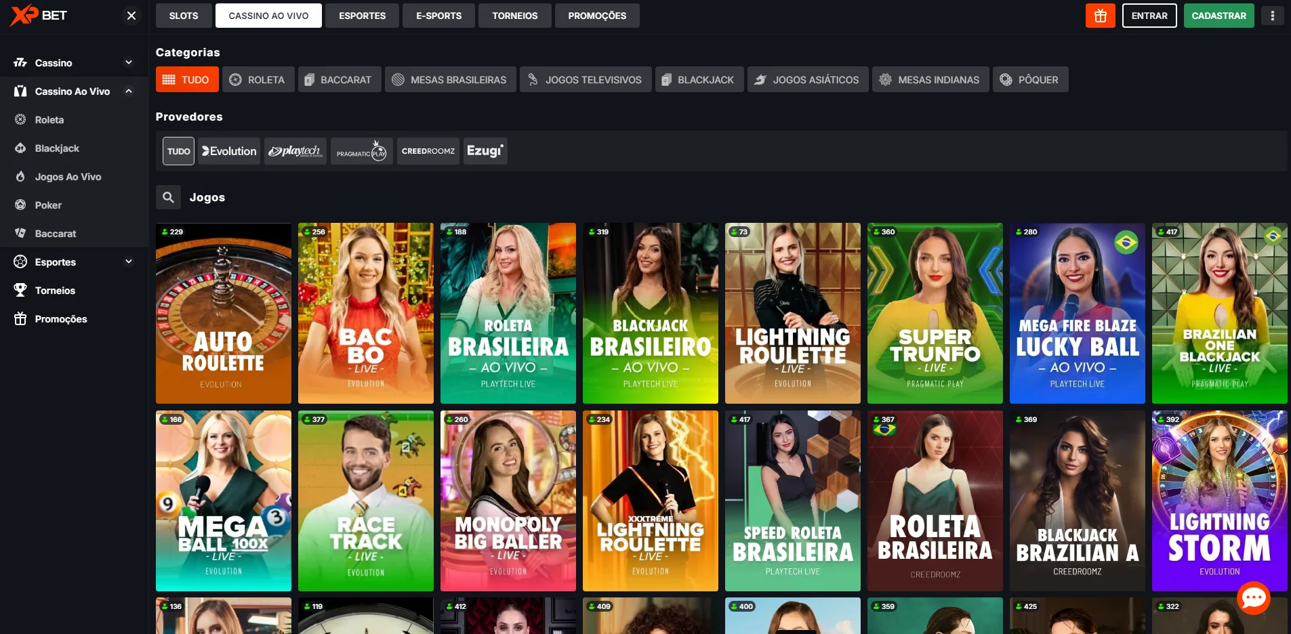Filter by PÔQUER category

(x=1030, y=79)
